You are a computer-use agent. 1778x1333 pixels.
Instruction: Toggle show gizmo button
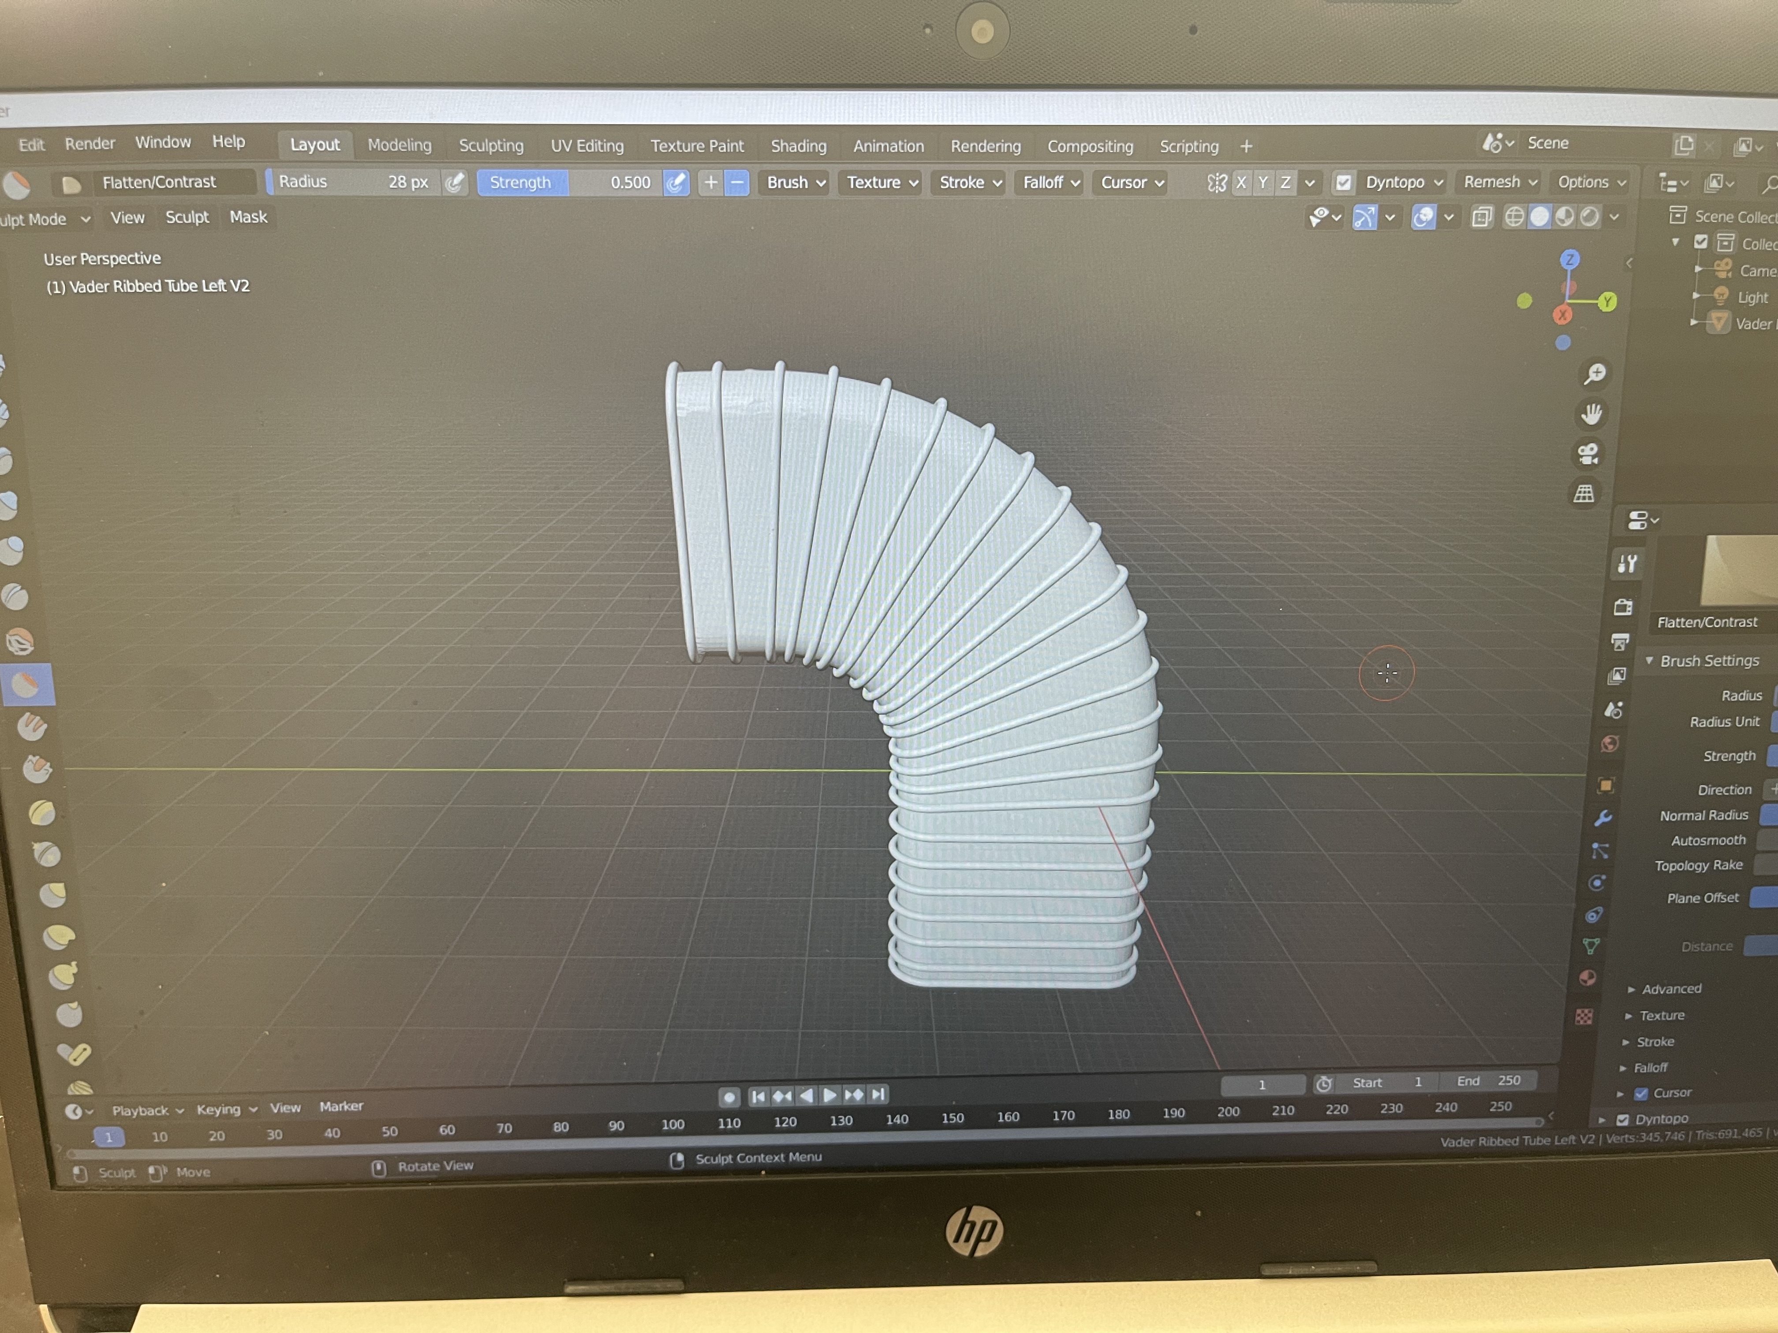pyautogui.click(x=1364, y=217)
